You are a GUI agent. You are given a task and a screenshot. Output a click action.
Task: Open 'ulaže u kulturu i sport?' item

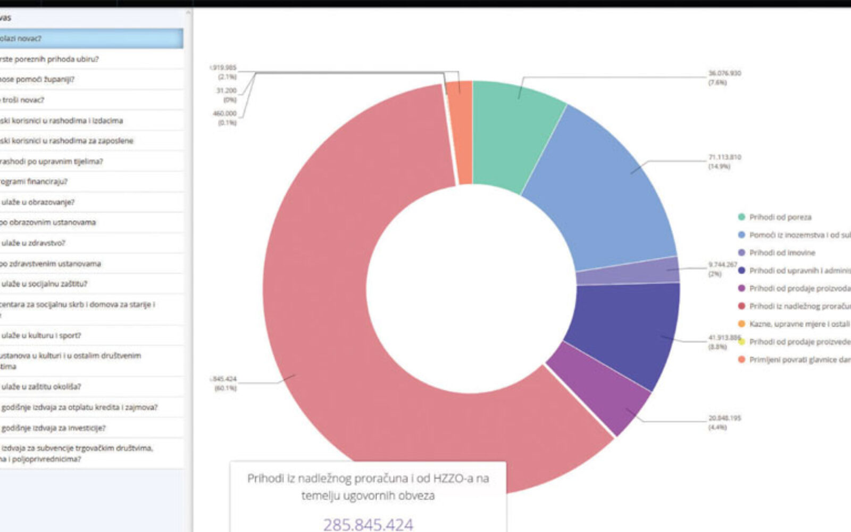click(90, 336)
